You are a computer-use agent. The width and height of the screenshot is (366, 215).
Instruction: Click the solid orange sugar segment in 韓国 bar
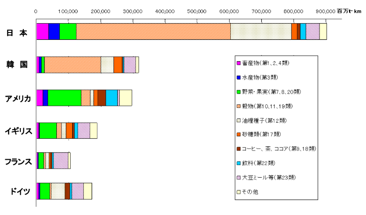click(x=118, y=65)
